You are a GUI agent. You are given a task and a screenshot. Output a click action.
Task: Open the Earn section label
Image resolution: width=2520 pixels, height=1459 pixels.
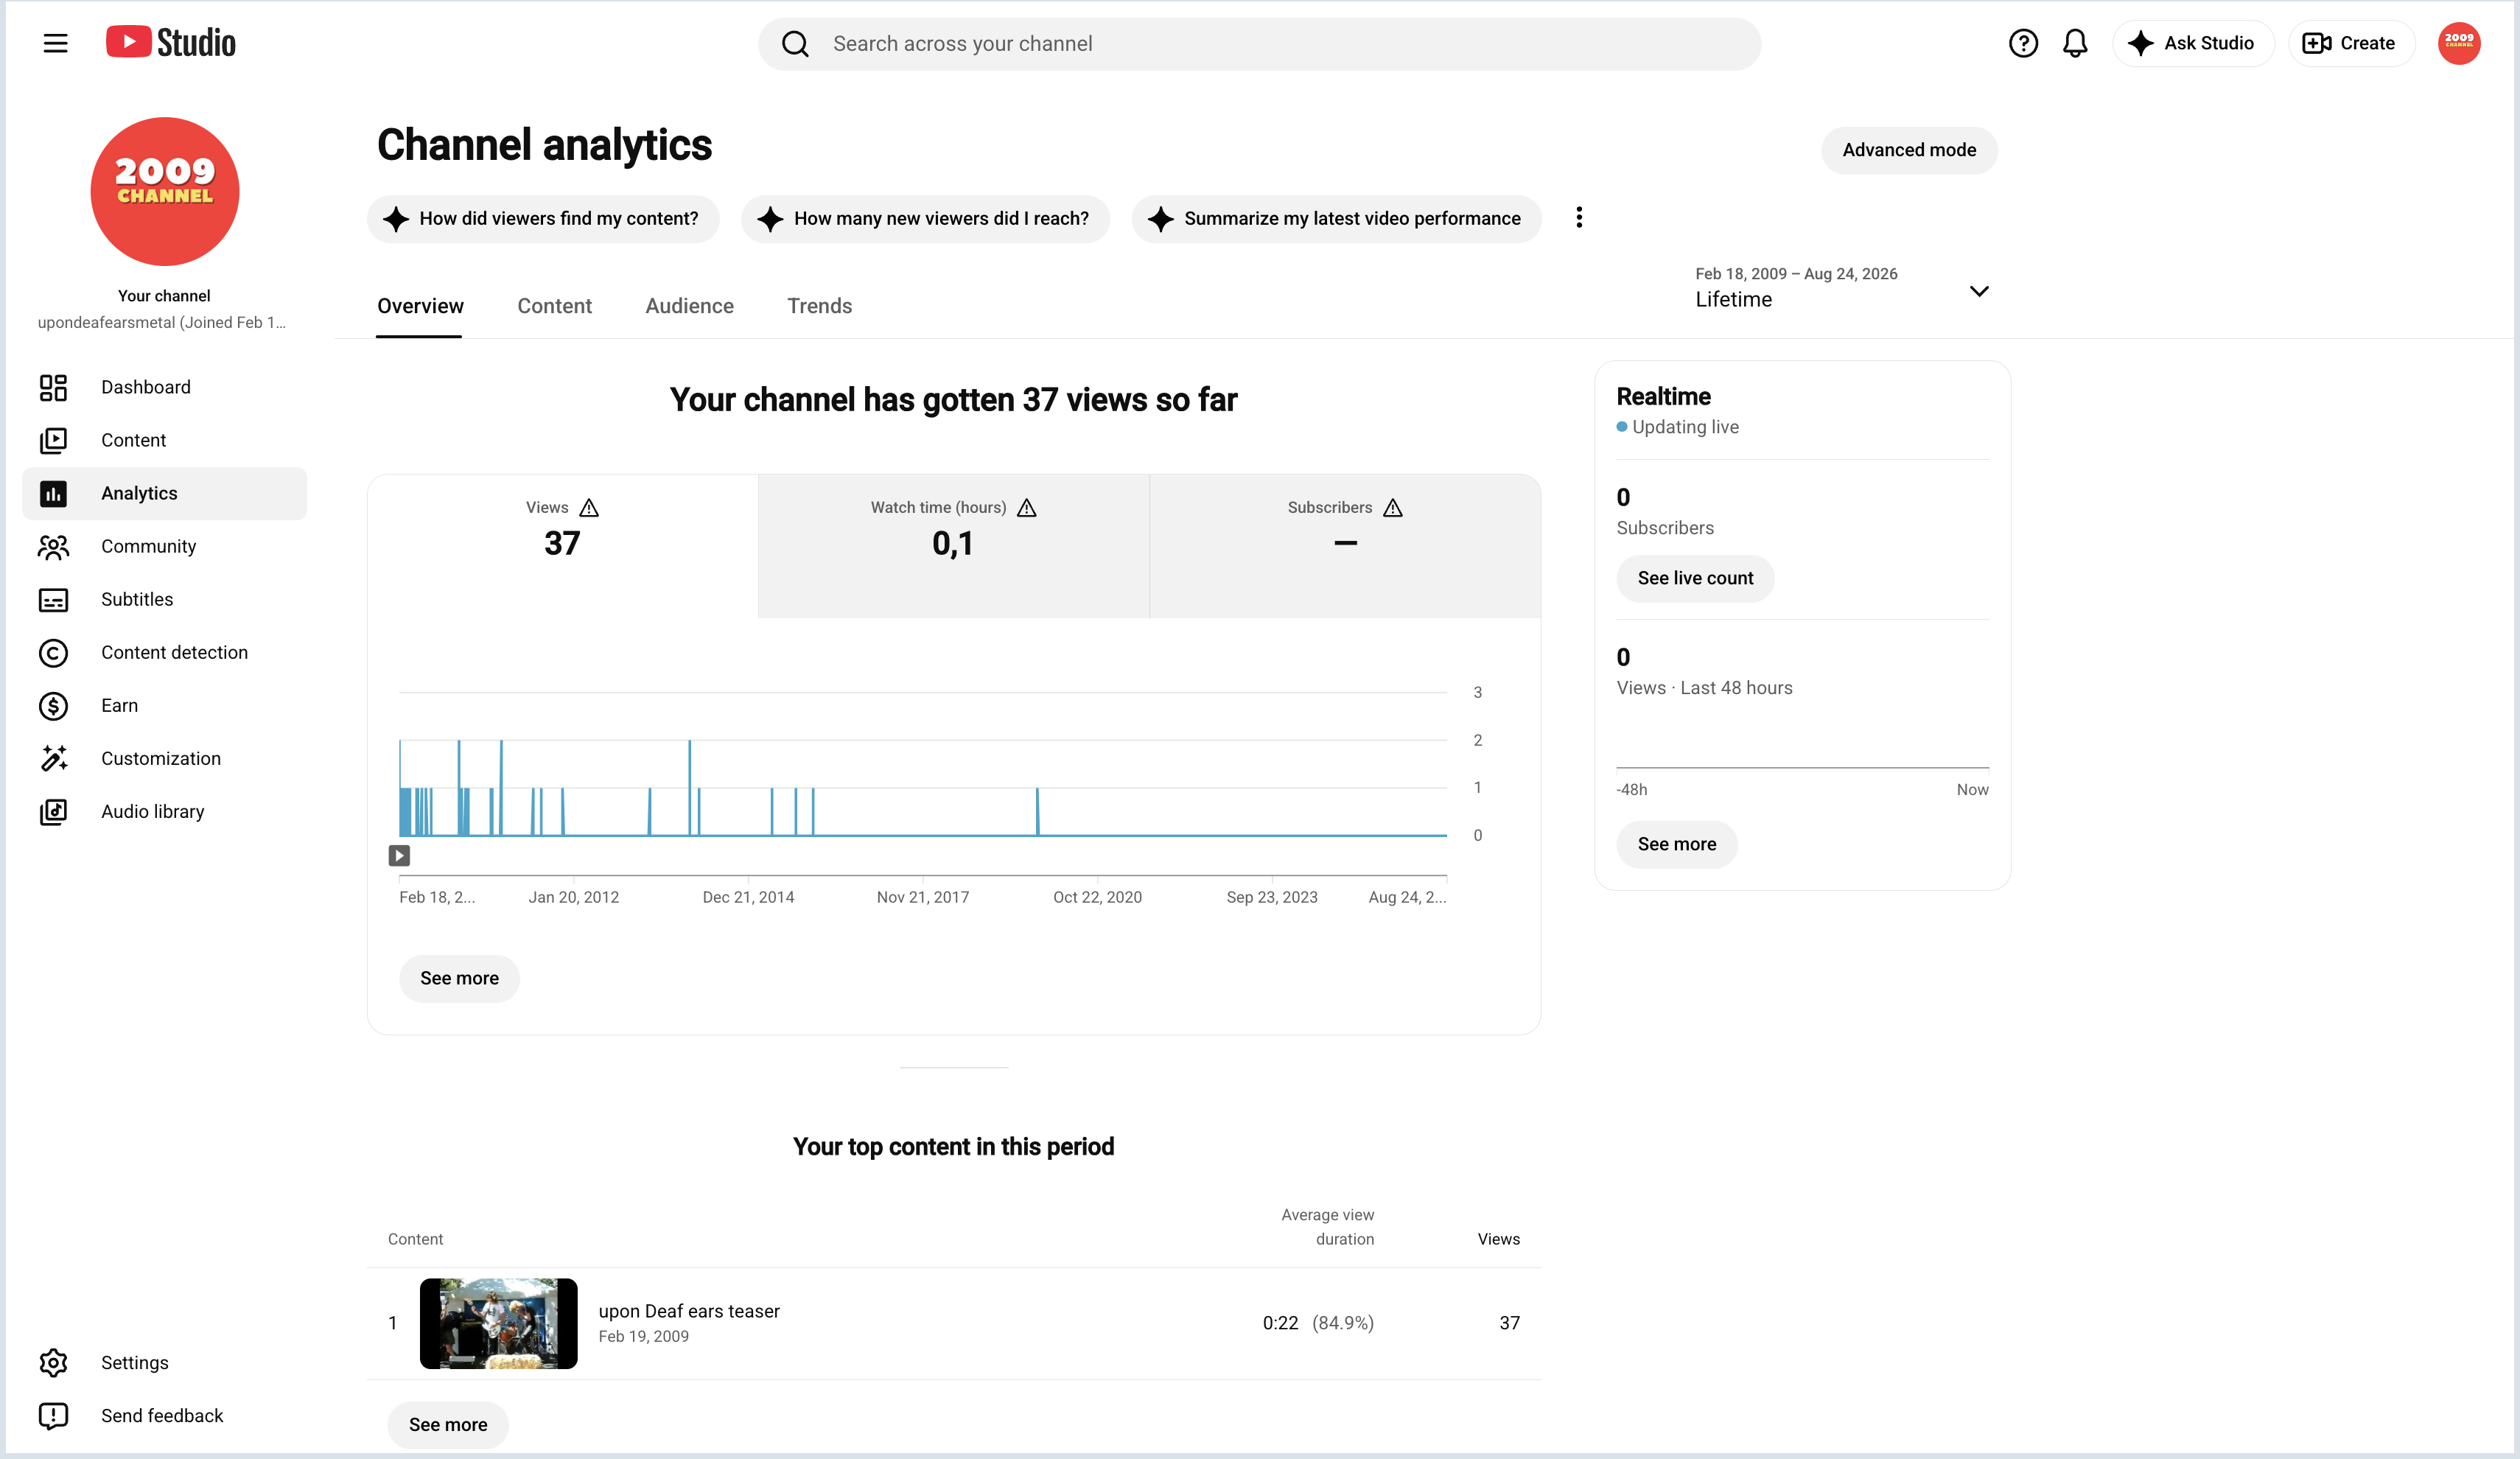point(120,705)
